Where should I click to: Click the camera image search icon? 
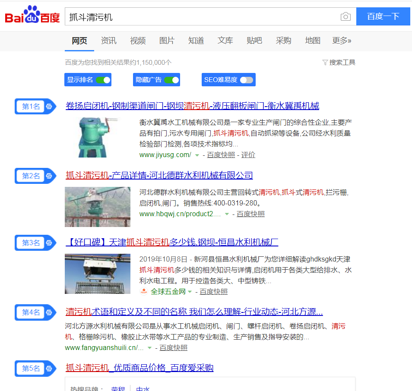(345, 17)
